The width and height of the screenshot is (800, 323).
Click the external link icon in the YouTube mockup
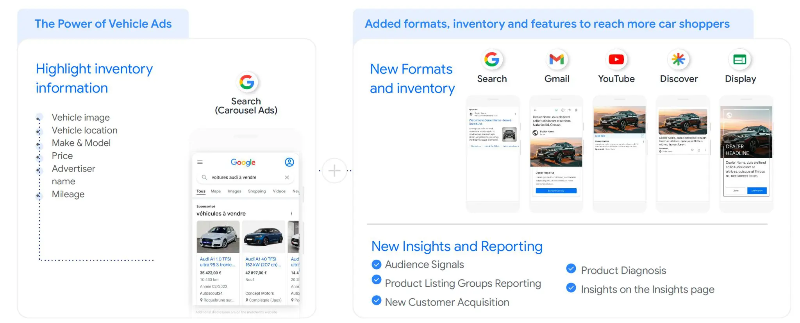tap(642, 136)
